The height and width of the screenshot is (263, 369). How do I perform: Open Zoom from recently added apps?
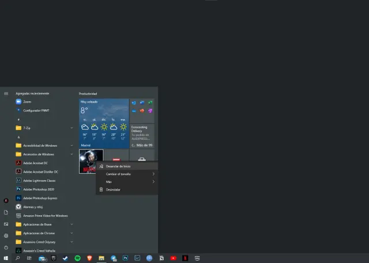[x=27, y=101]
